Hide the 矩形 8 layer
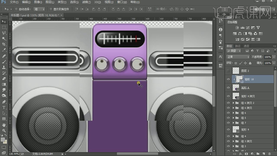Screen dimensions: 277x156 pos(228,88)
